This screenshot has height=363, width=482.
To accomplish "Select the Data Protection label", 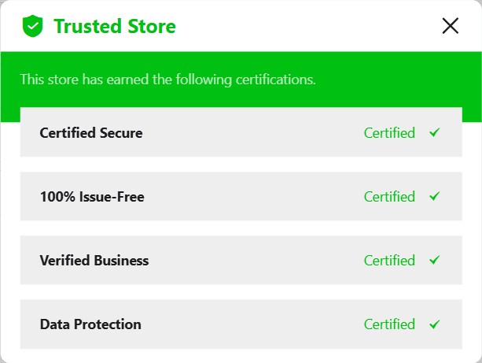I will [x=90, y=324].
